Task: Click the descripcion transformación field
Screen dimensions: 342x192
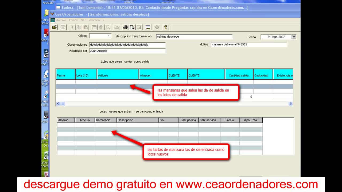Action: (194, 37)
